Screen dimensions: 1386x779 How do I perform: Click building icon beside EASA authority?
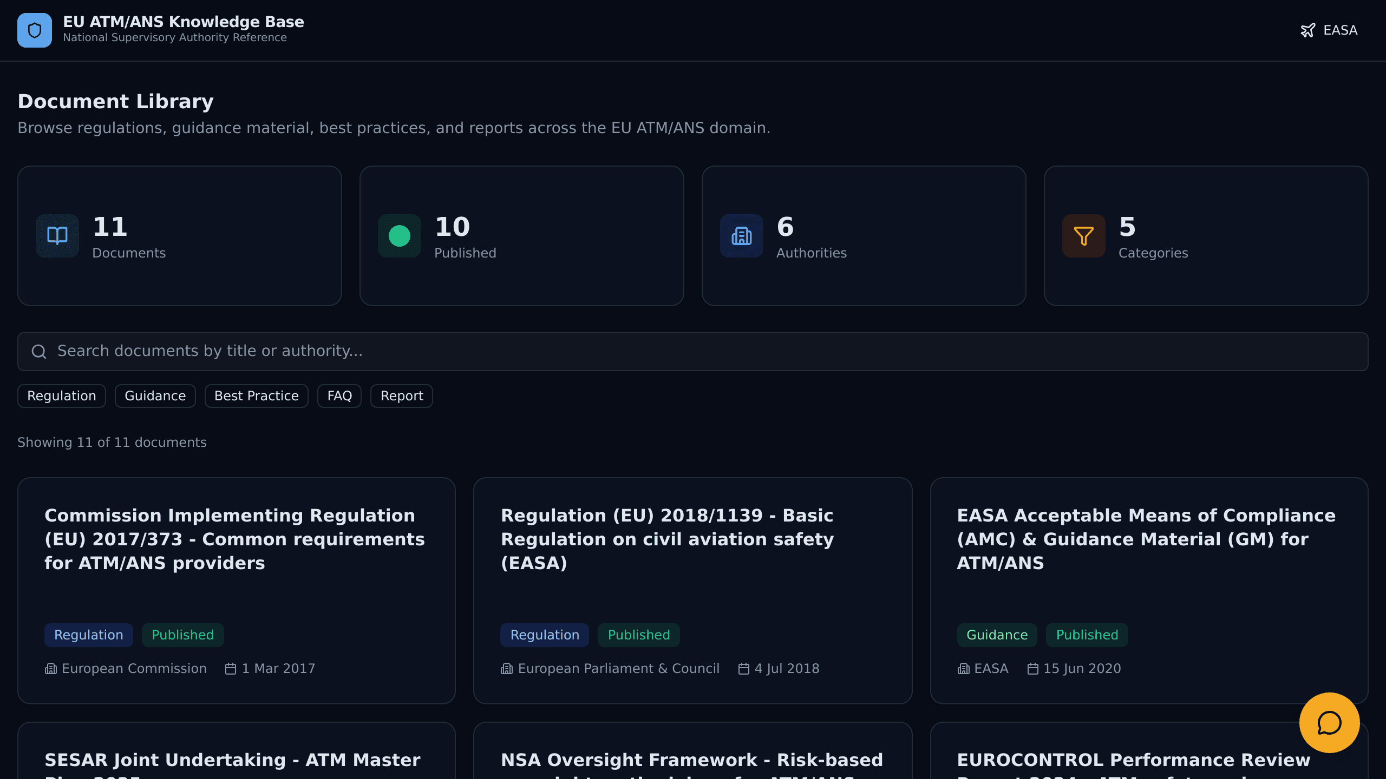[964, 669]
